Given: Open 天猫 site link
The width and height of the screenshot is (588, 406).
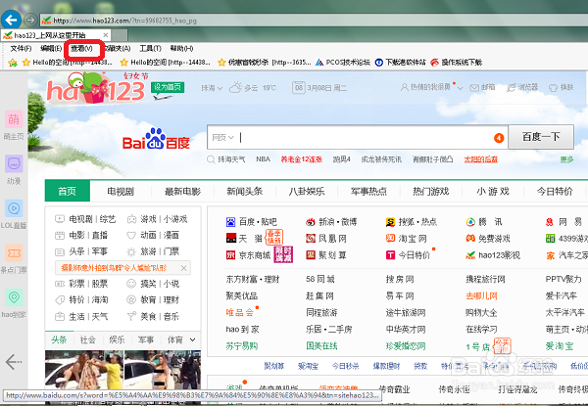Looking at the screenshot, I should (244, 239).
